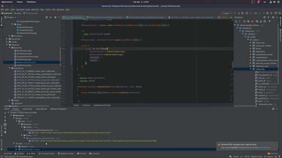Expand Feature folder in TODO tree
Screen dimensions: 282x158
(16, 146)
